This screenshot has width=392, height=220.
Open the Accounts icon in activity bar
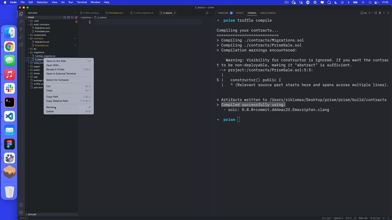click(x=21, y=205)
